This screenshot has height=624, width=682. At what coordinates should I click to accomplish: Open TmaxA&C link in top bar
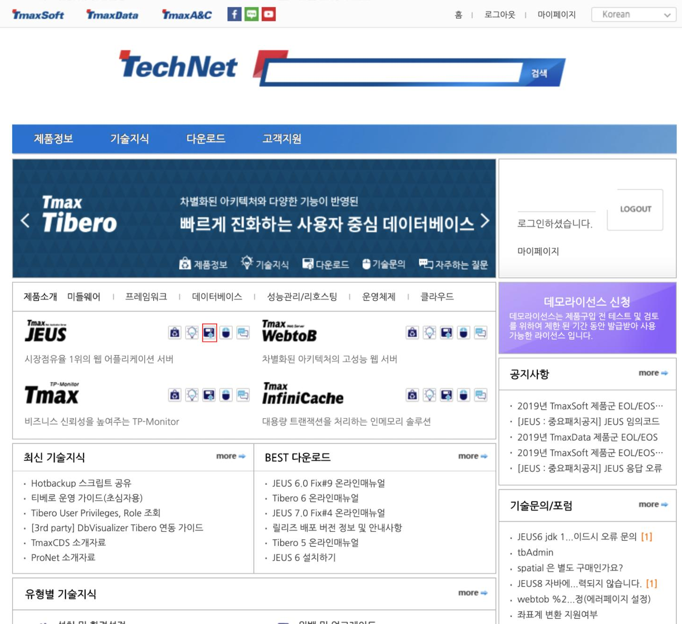coord(187,15)
